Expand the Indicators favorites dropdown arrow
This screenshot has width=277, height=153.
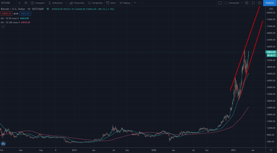click(66, 3)
